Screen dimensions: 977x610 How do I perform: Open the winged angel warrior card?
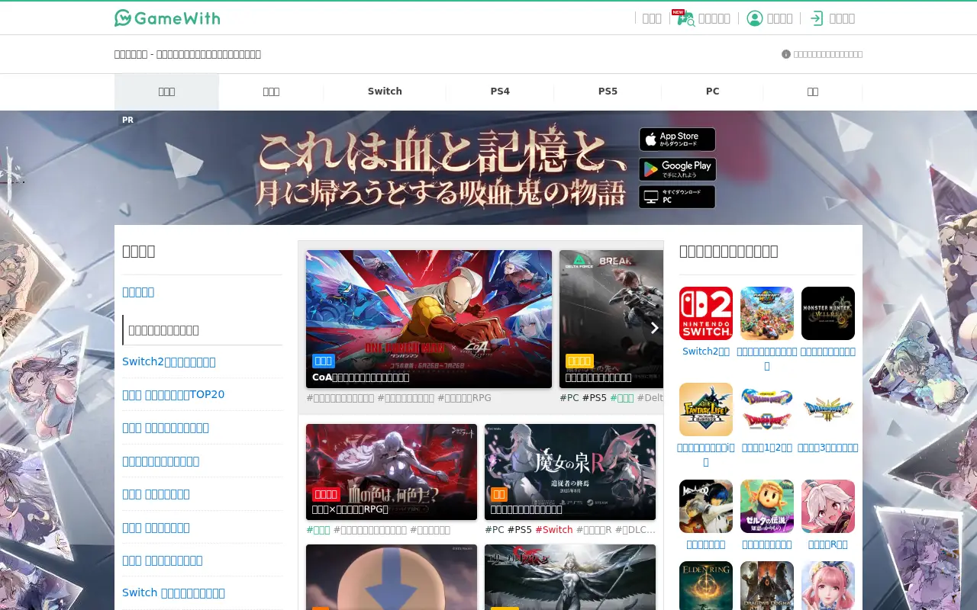coord(570,577)
